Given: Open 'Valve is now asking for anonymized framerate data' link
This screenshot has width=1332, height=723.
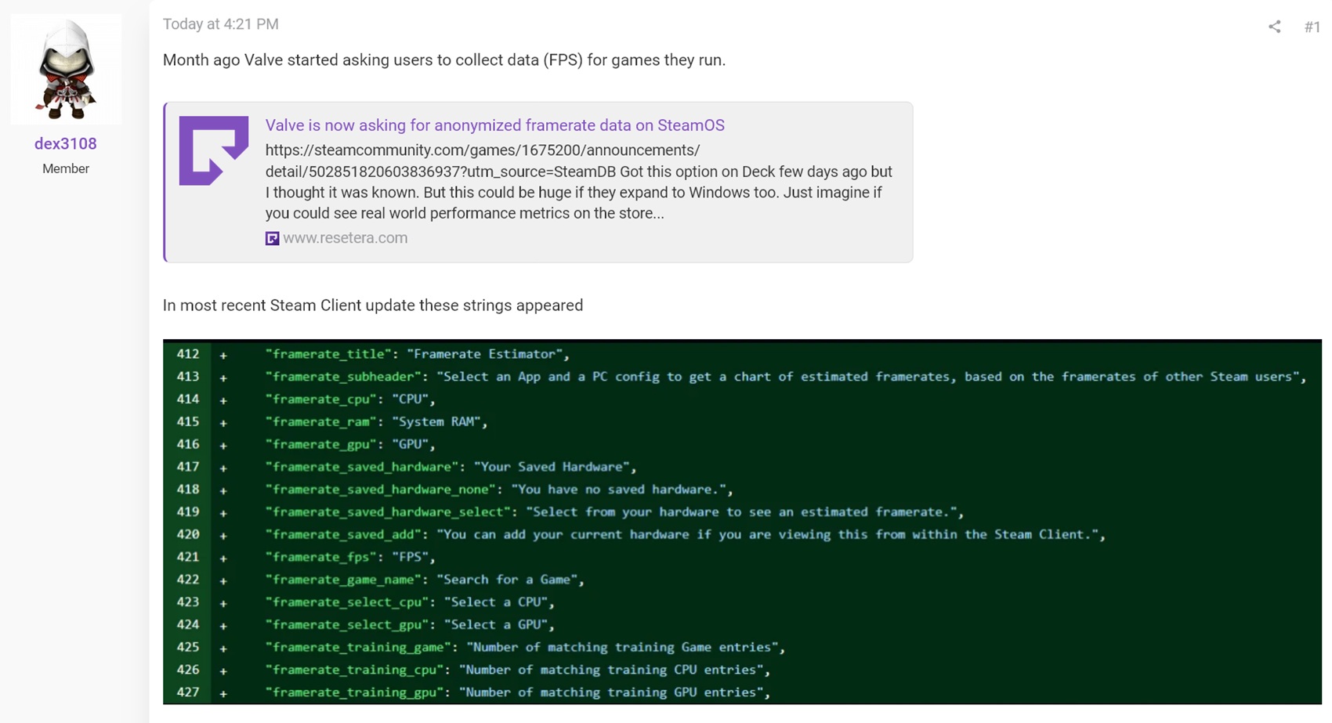Looking at the screenshot, I should coord(494,125).
